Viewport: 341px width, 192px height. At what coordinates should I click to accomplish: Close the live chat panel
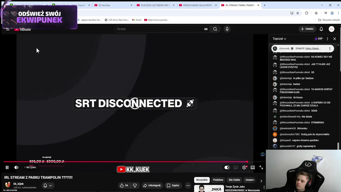pyautogui.click(x=335, y=39)
